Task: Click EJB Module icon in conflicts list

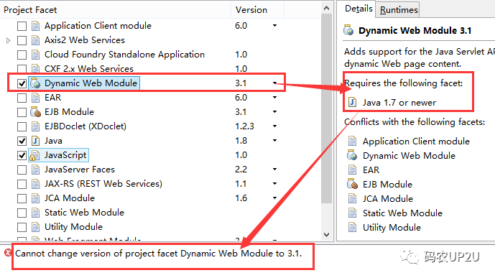Action: pyautogui.click(x=352, y=184)
